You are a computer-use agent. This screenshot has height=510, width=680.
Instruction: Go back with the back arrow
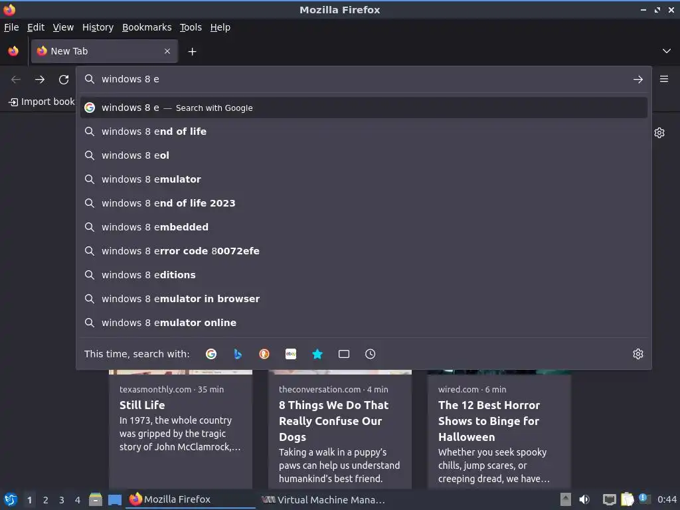[16, 80]
